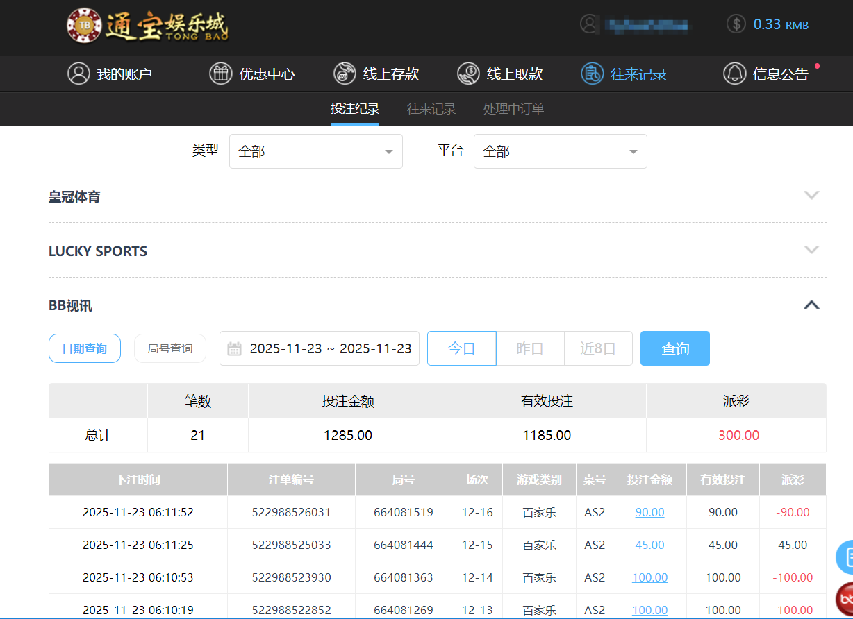Select the 日期查询 query mode
853x619 pixels.
(84, 348)
